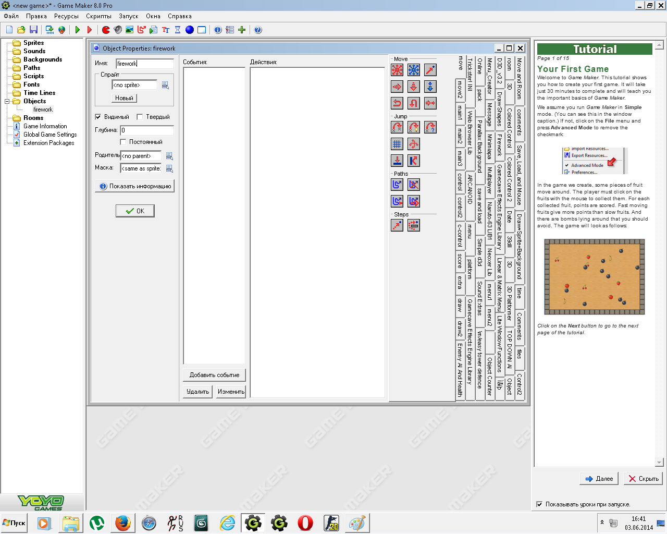Open the Ресурсы menu
The width and height of the screenshot is (667, 534).
66,16
